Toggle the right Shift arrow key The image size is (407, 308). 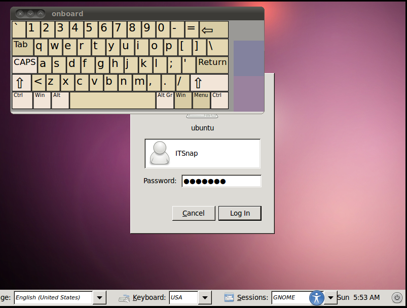pyautogui.click(x=209, y=83)
